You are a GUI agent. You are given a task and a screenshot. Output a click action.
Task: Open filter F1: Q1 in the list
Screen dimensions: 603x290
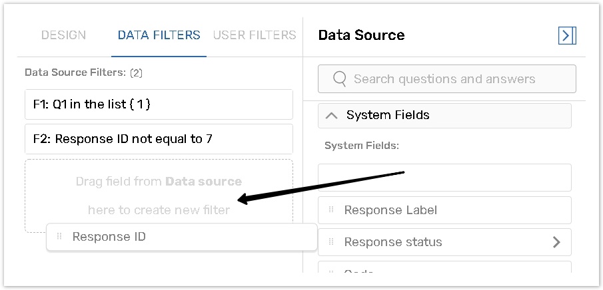[159, 104]
